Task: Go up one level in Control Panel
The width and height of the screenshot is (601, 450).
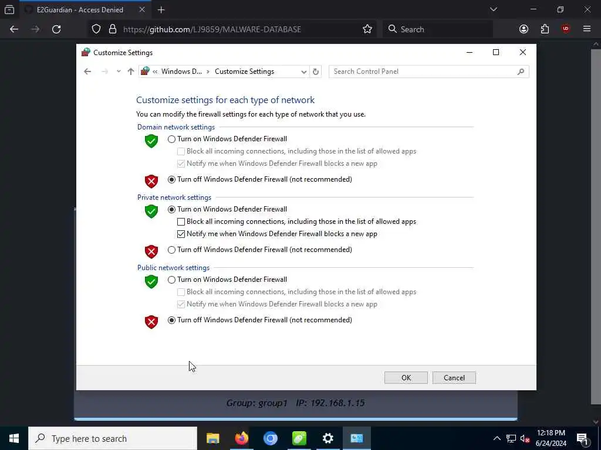Action: pos(131,71)
